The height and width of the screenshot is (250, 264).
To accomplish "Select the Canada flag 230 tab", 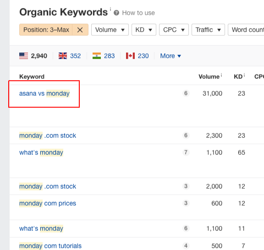I will [137, 56].
